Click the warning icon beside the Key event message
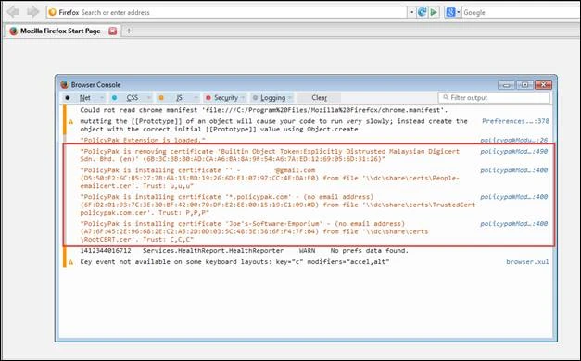This screenshot has height=361, width=581. (x=70, y=262)
